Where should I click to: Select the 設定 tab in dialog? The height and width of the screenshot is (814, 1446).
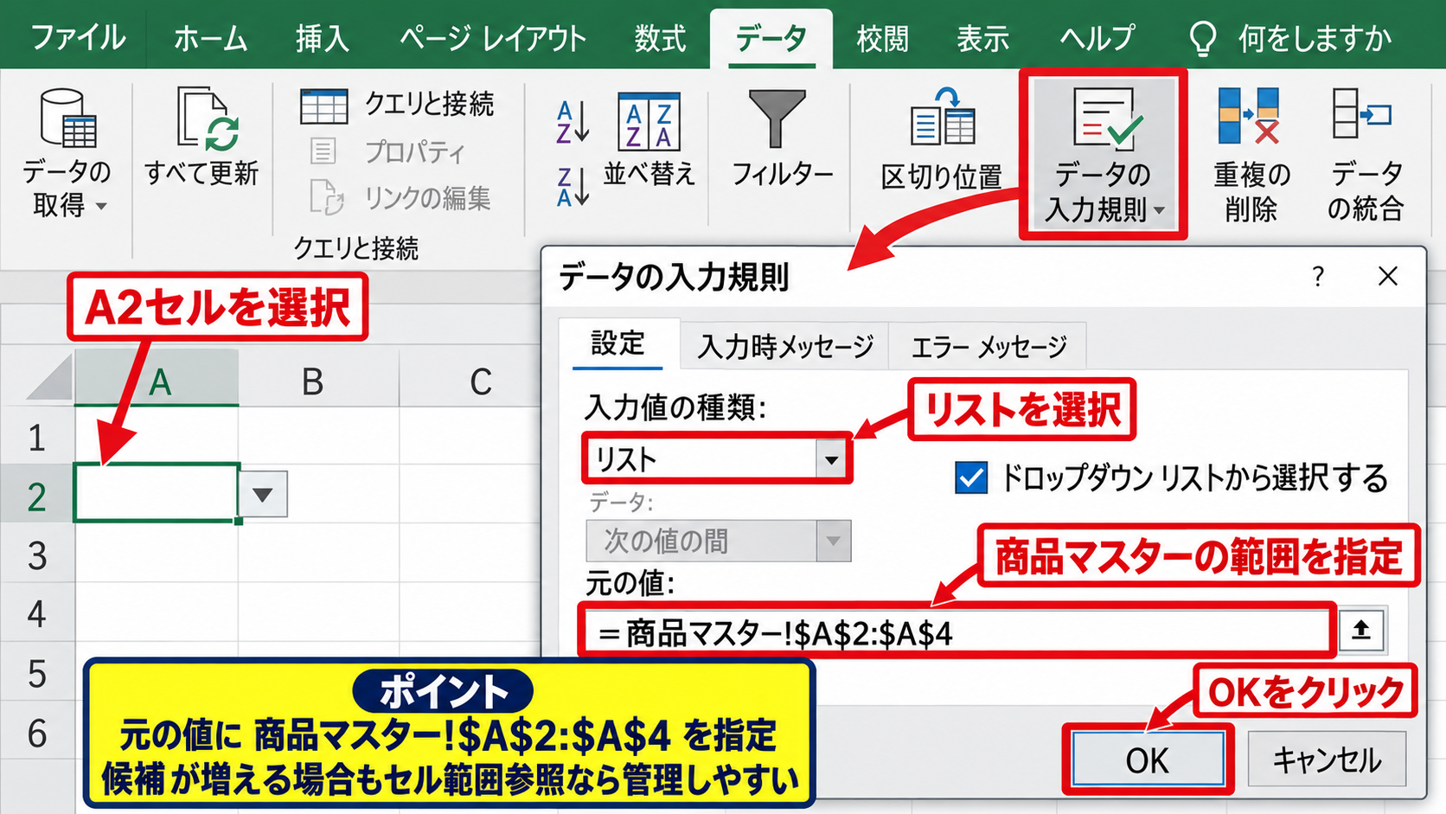(617, 343)
